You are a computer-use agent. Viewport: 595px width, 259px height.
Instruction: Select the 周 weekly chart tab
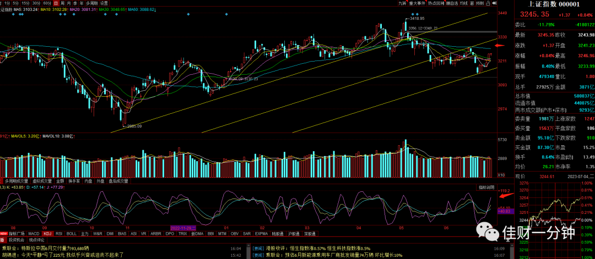click(62, 3)
